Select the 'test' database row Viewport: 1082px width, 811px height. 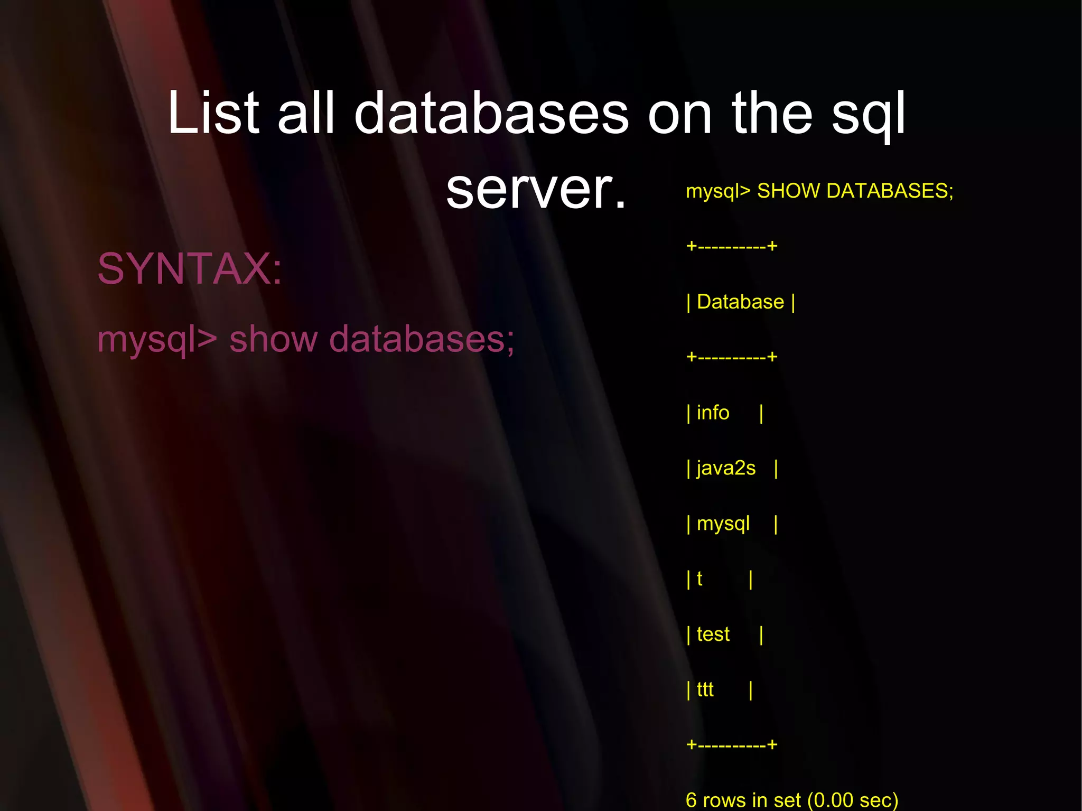(724, 635)
